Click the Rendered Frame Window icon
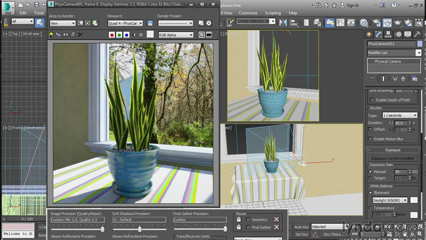Screen dimensions: 426x240 coord(387,23)
